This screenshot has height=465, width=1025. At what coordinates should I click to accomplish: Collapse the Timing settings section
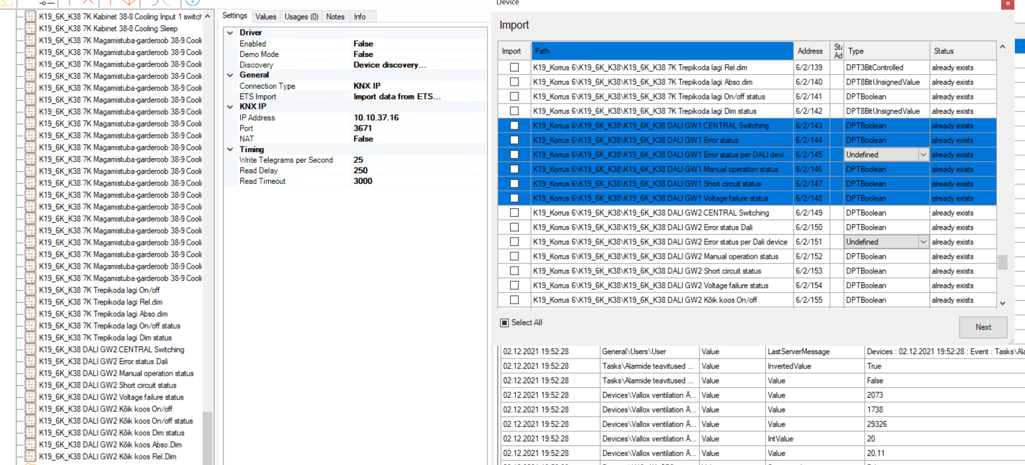(230, 149)
